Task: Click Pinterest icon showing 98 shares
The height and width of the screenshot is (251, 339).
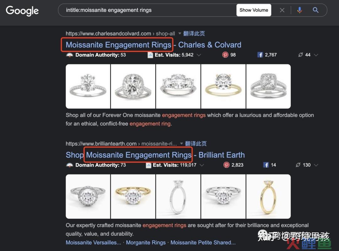Action: tap(225, 55)
